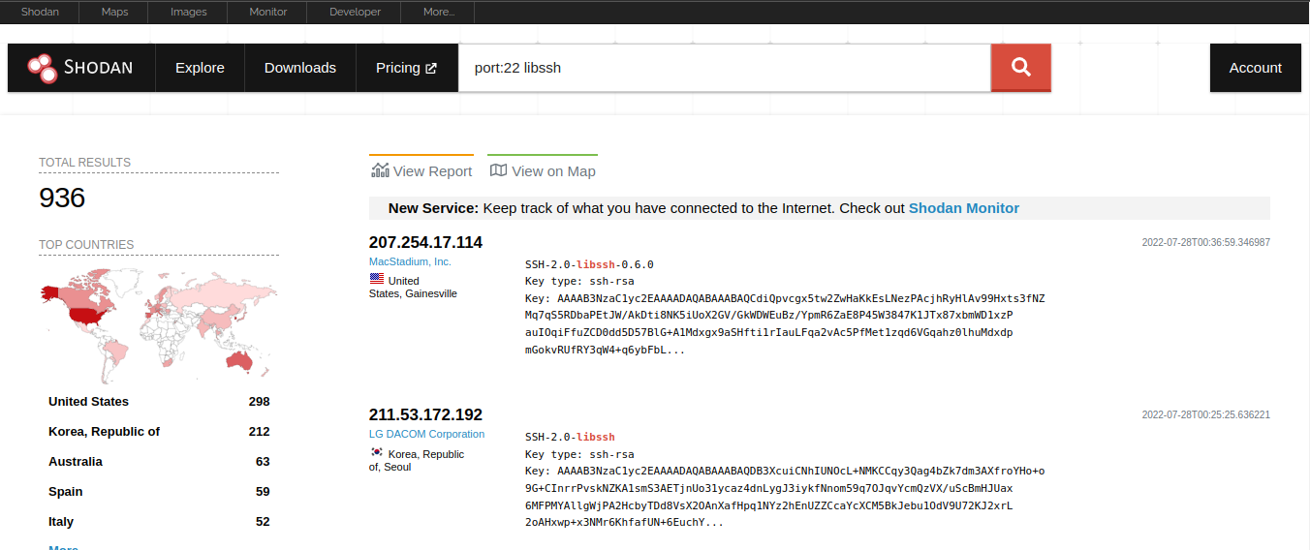
Task: Open the More… menu in top bar
Action: click(439, 12)
